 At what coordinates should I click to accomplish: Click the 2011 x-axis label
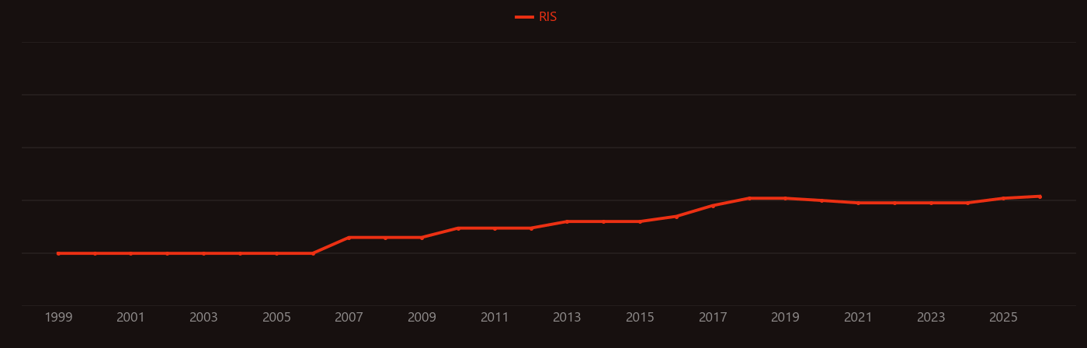(495, 318)
